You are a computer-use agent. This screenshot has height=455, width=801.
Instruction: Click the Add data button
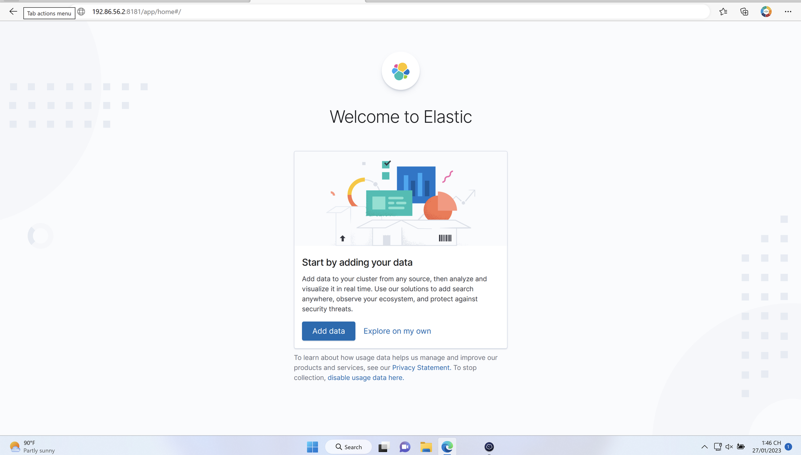click(329, 331)
